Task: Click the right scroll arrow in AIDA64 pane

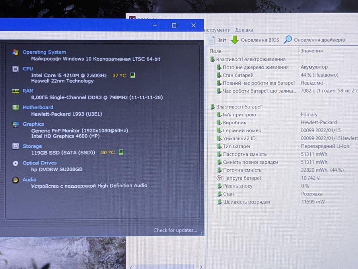Action: click(x=201, y=267)
